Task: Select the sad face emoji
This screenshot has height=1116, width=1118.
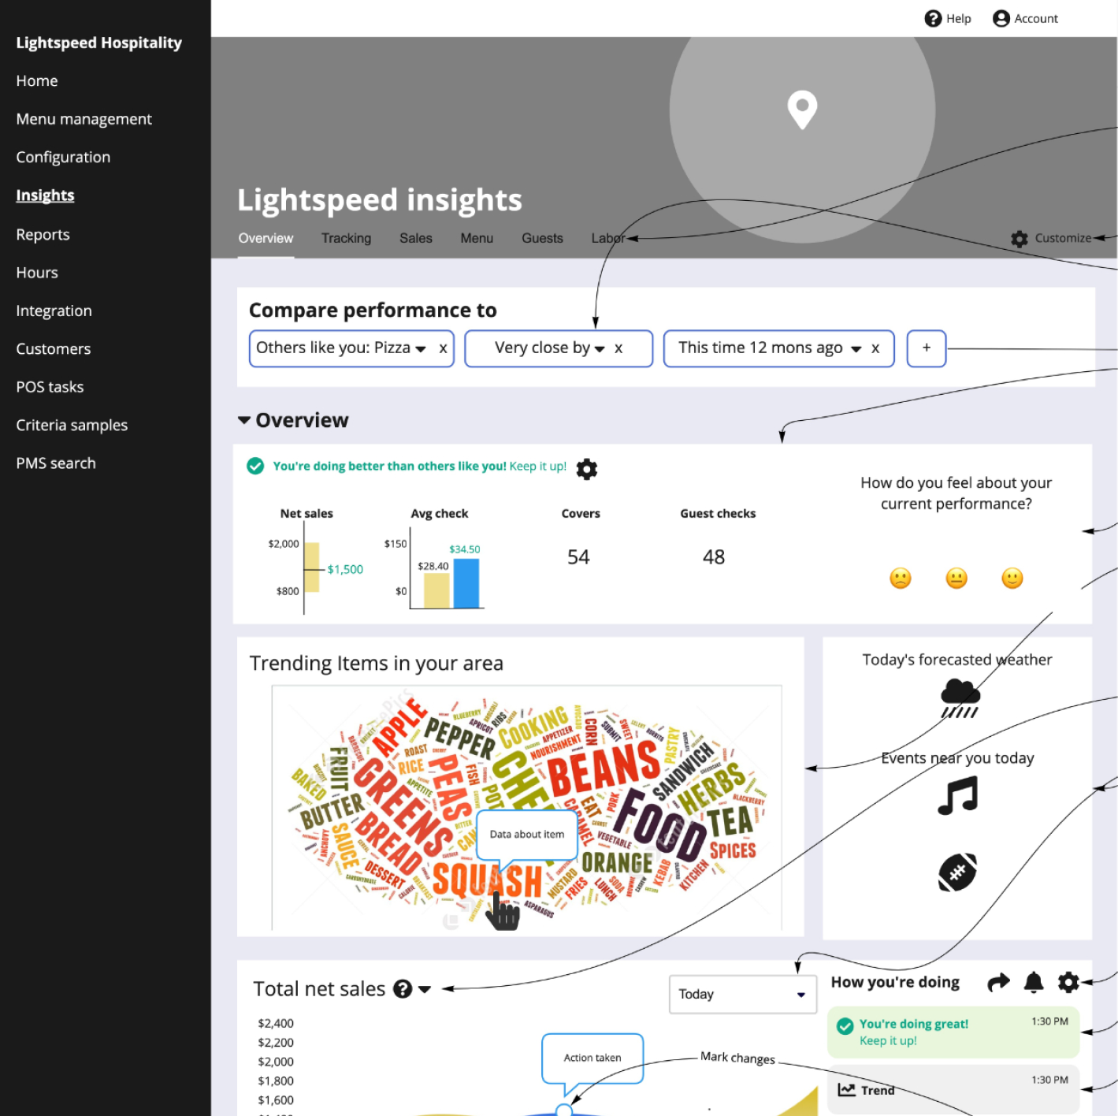Action: click(901, 578)
